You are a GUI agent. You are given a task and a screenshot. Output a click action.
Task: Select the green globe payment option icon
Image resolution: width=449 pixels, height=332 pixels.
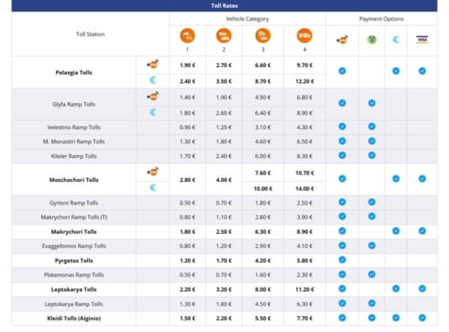tap(372, 39)
